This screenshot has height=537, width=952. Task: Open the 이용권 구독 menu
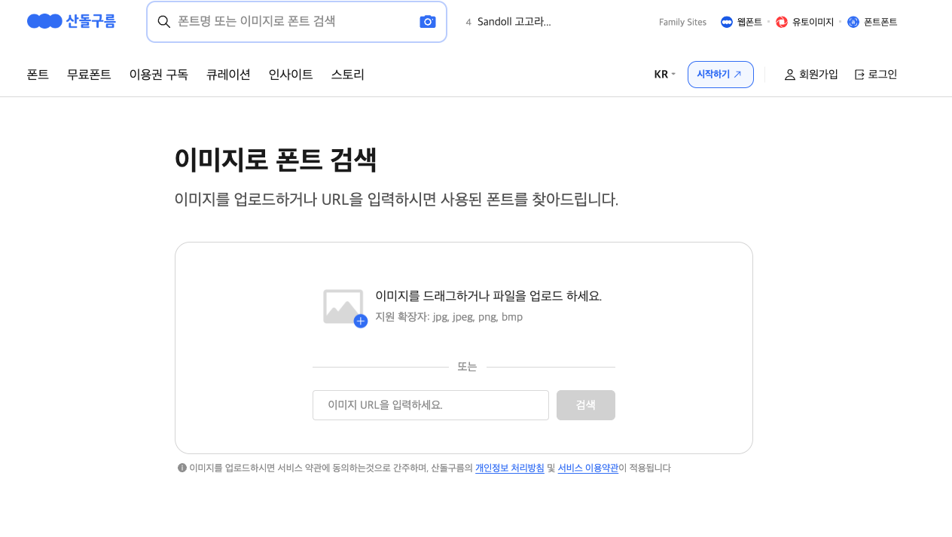159,75
